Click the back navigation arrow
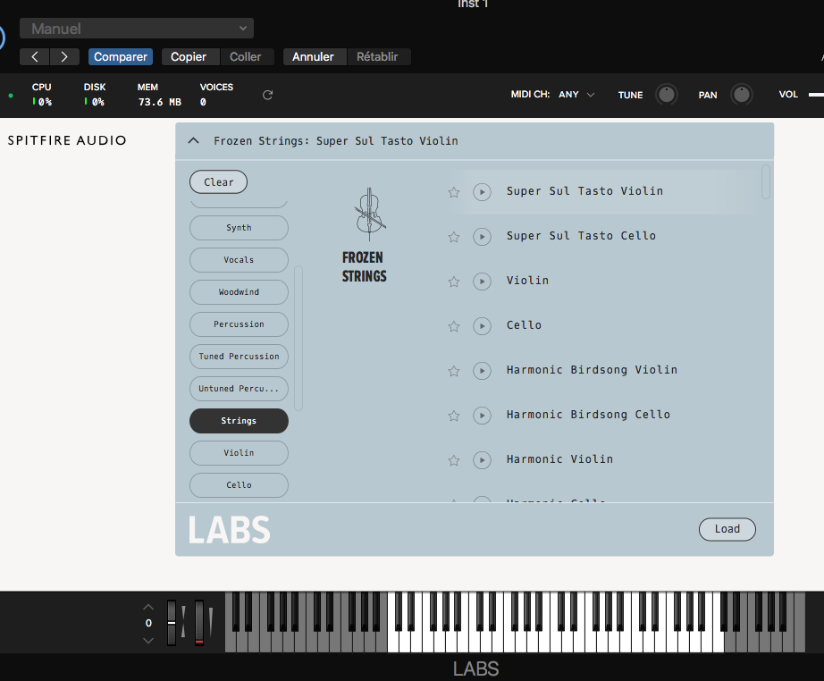 pyautogui.click(x=34, y=56)
